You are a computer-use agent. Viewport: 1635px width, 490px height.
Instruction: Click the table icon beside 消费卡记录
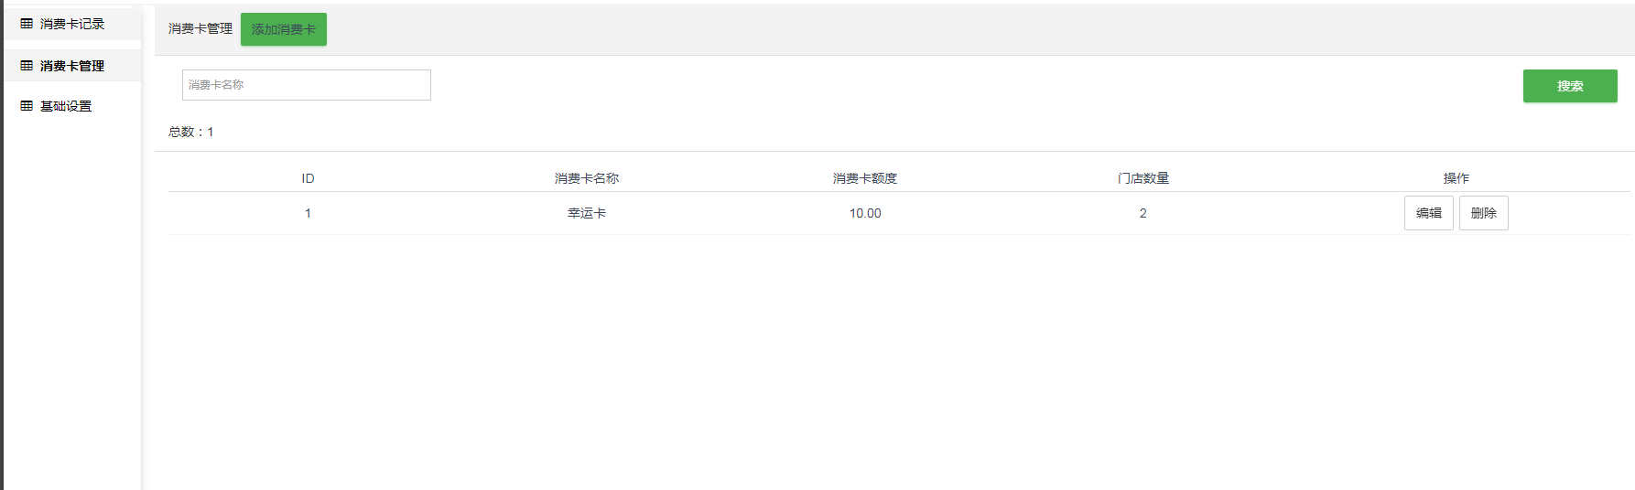pos(27,24)
